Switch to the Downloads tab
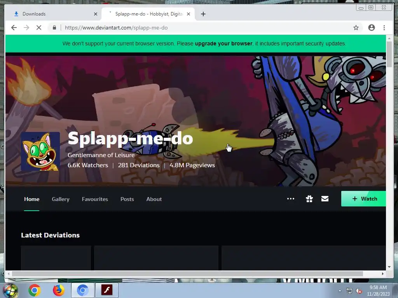 [x=53, y=14]
